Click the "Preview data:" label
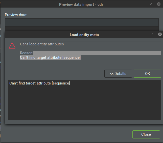 point(16,15)
